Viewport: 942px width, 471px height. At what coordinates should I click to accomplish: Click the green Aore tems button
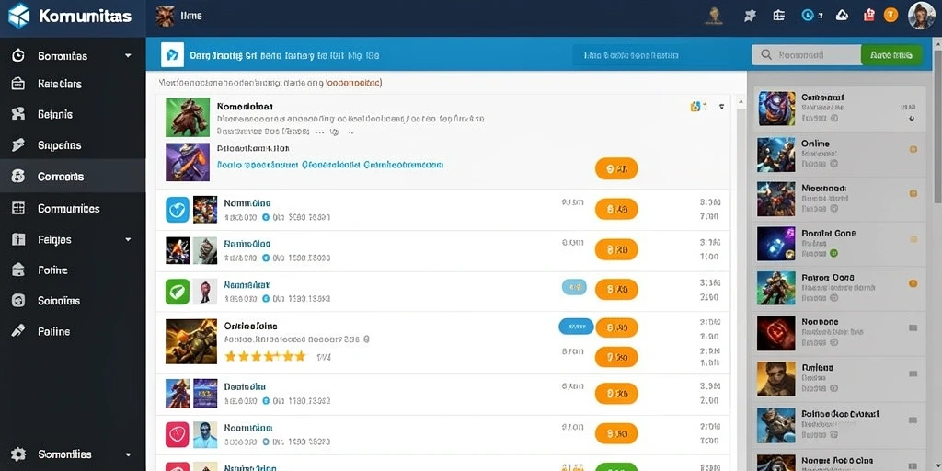pyautogui.click(x=891, y=54)
